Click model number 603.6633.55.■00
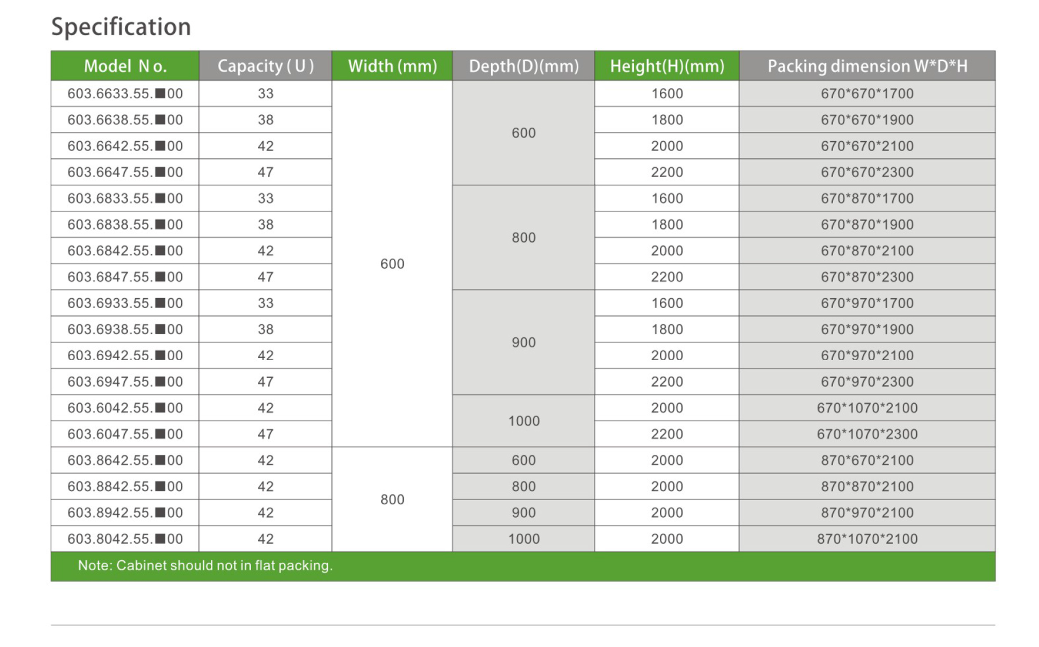 [x=125, y=94]
